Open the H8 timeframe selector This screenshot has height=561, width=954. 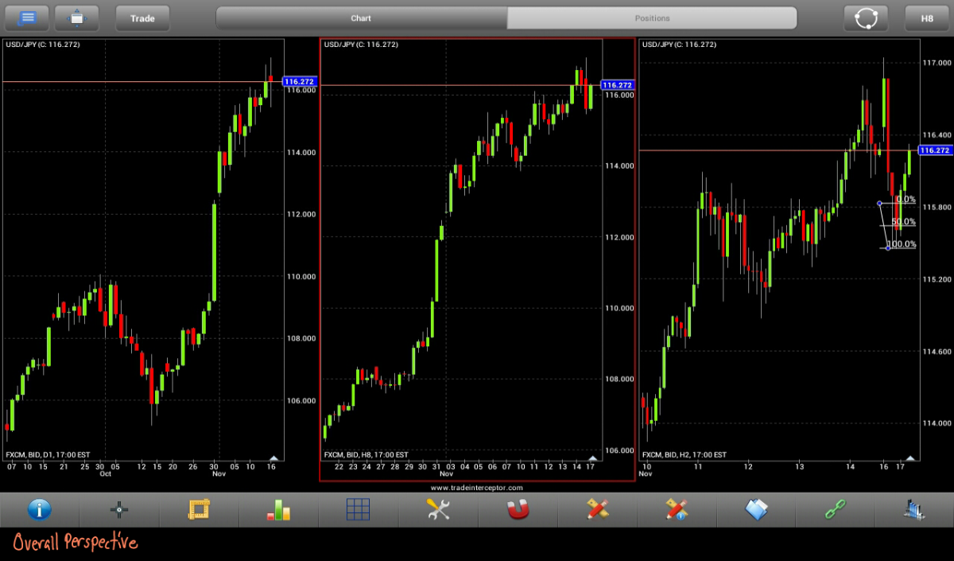tap(927, 18)
